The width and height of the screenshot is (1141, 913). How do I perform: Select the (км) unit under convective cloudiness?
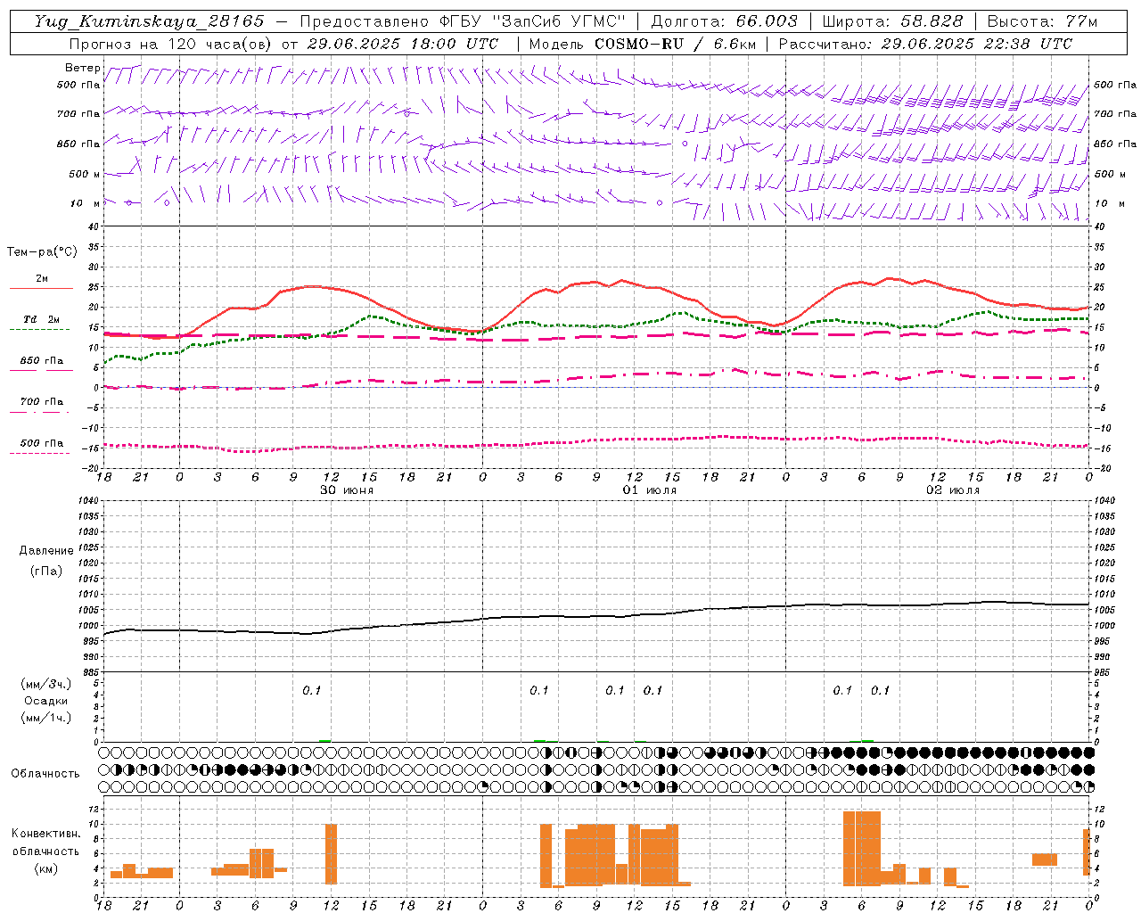(46, 868)
